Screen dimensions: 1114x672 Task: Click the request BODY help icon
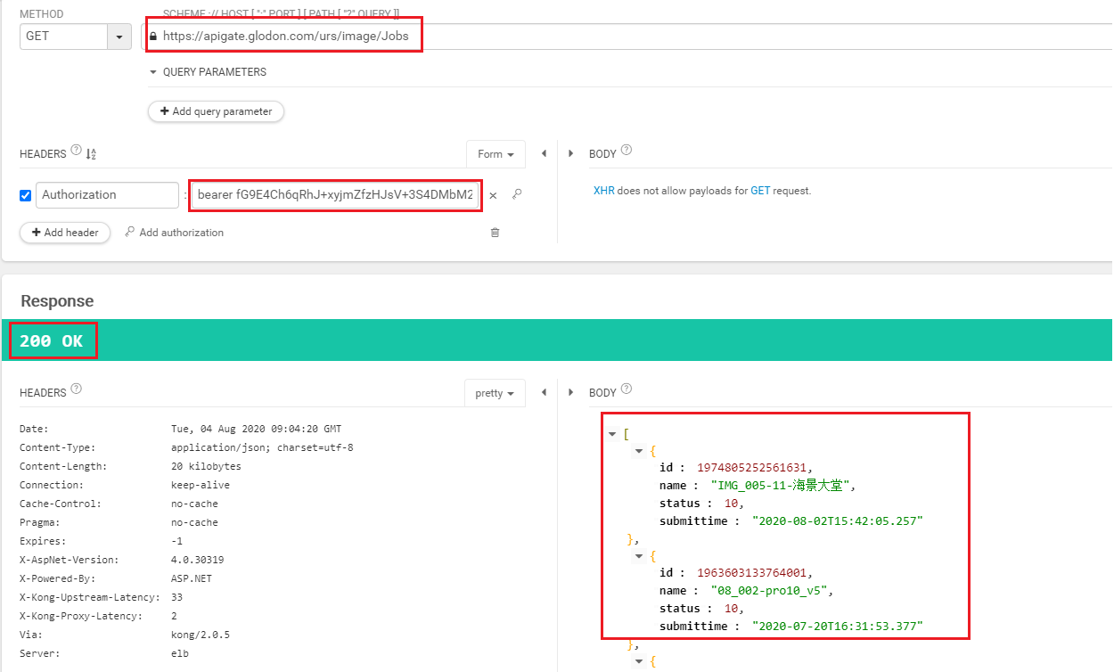pos(626,152)
